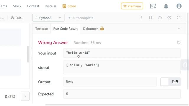Screen dimensions: 189x106
Task: Toggle the Autocomplete indicator
Action: point(69,18)
